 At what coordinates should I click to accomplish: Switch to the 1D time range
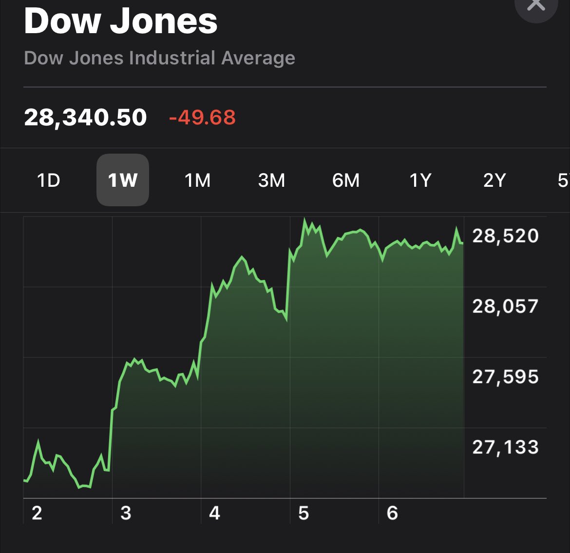48,180
